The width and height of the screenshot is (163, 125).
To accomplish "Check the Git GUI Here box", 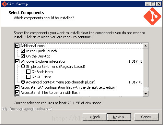I will (28, 77).
